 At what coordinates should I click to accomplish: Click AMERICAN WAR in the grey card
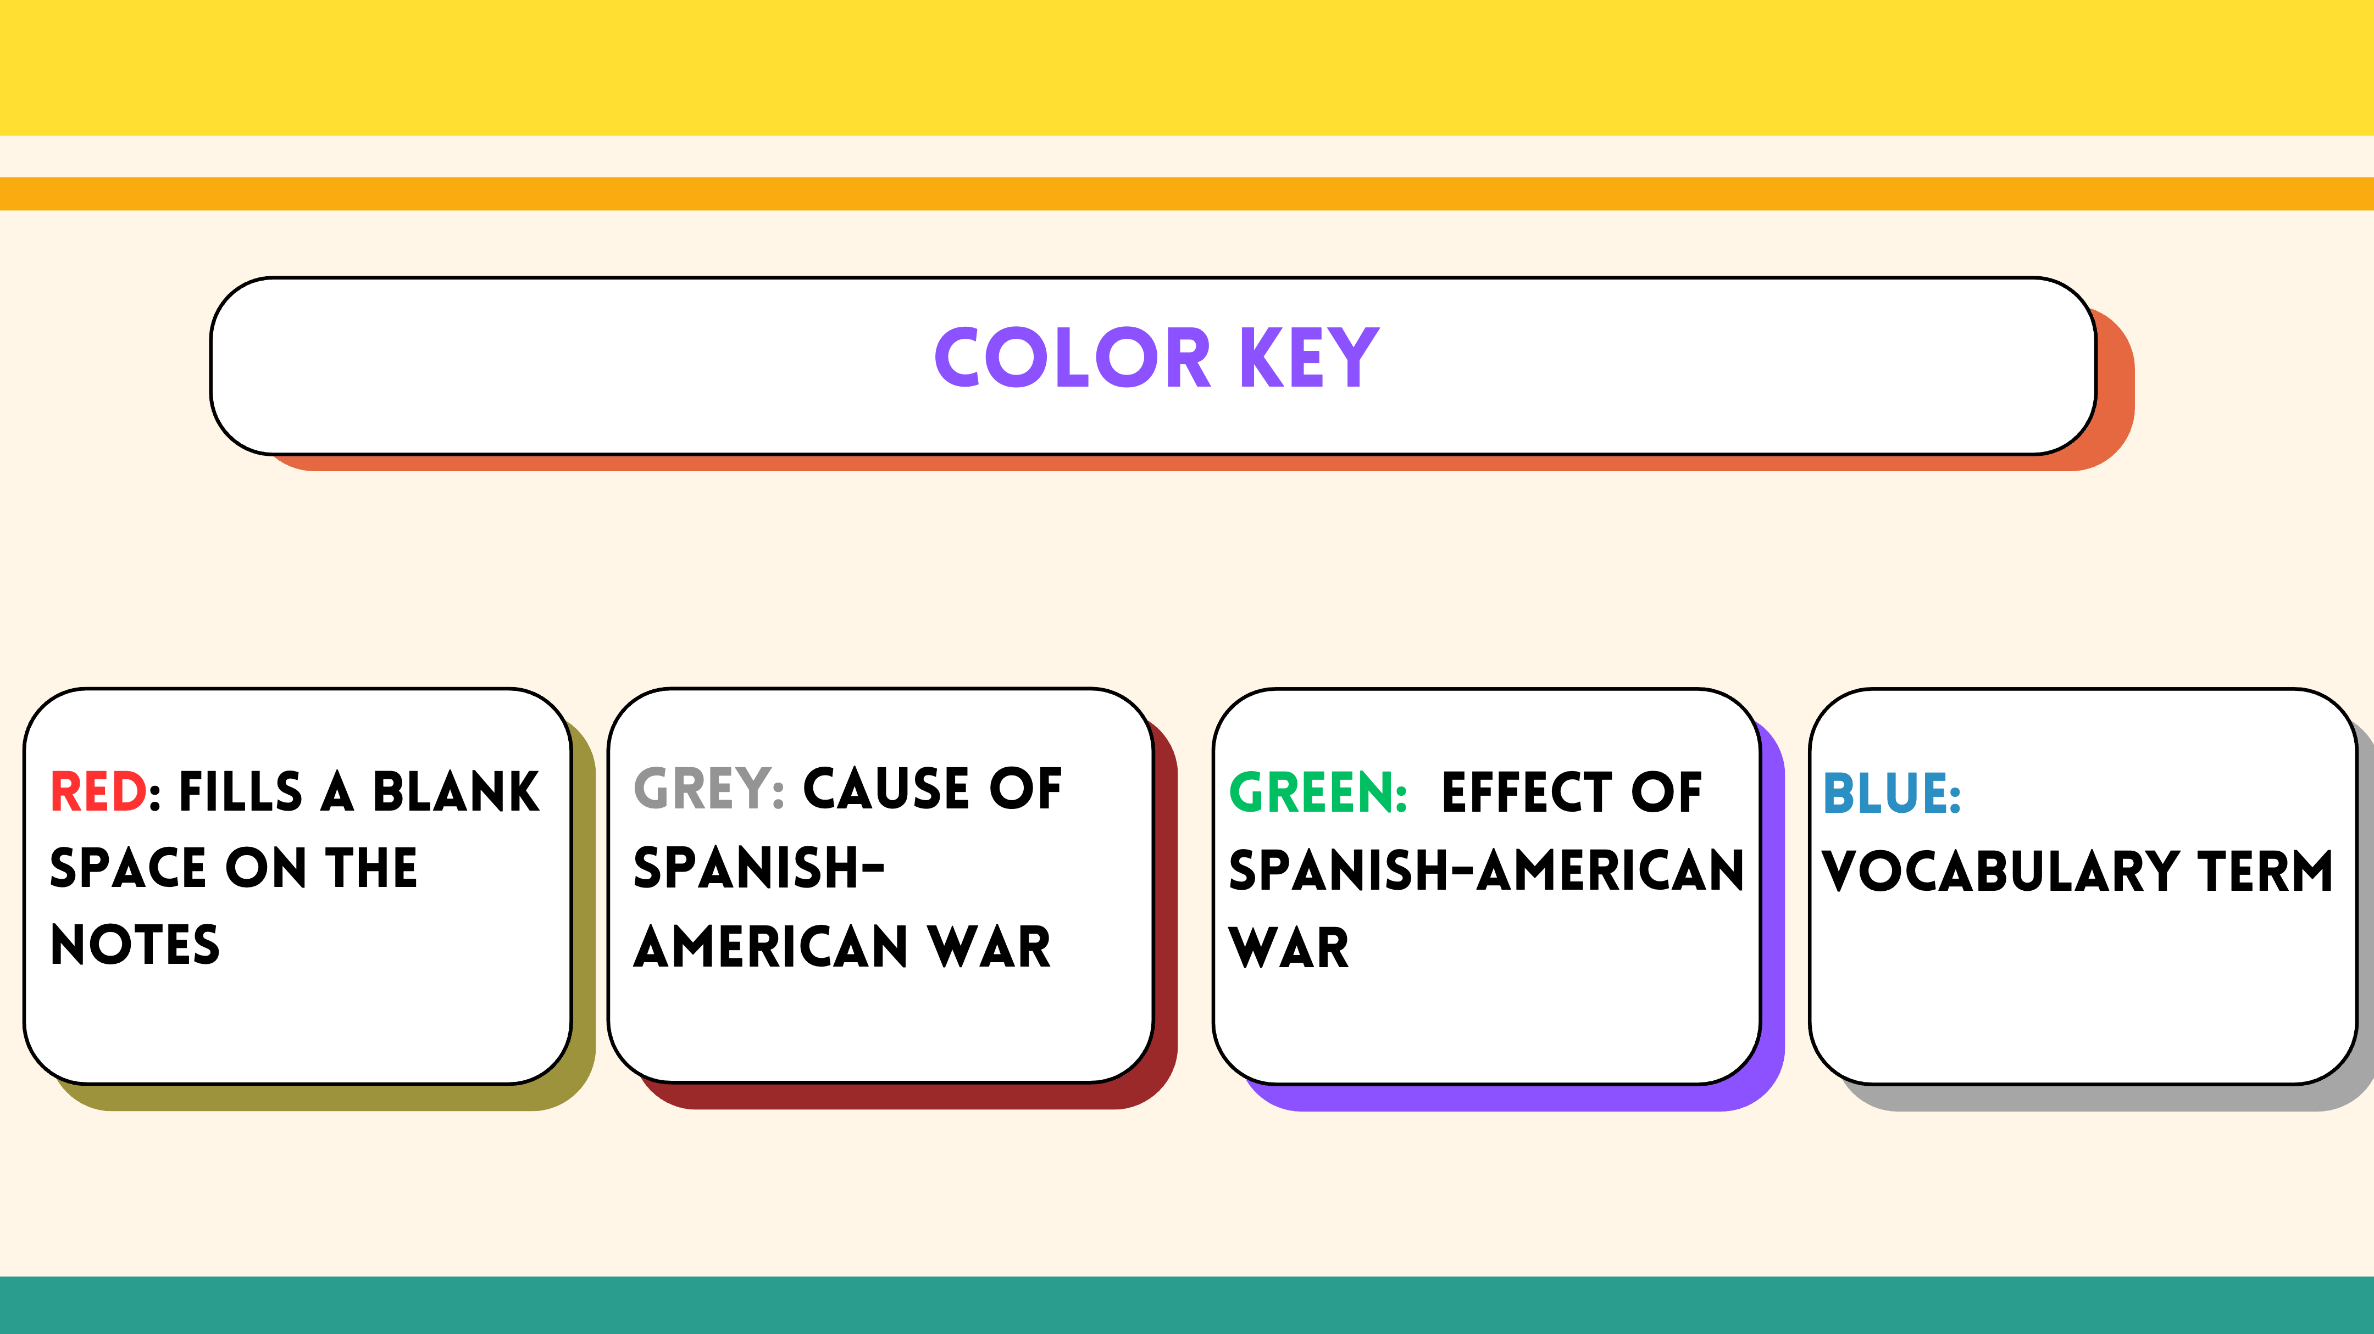(x=842, y=947)
